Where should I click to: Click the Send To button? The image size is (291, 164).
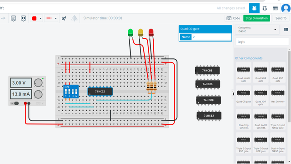(x=281, y=18)
